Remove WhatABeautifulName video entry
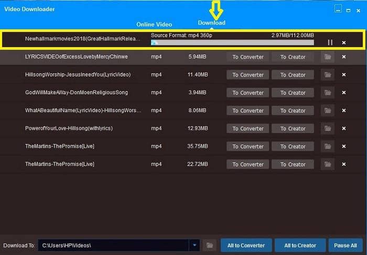 344,110
